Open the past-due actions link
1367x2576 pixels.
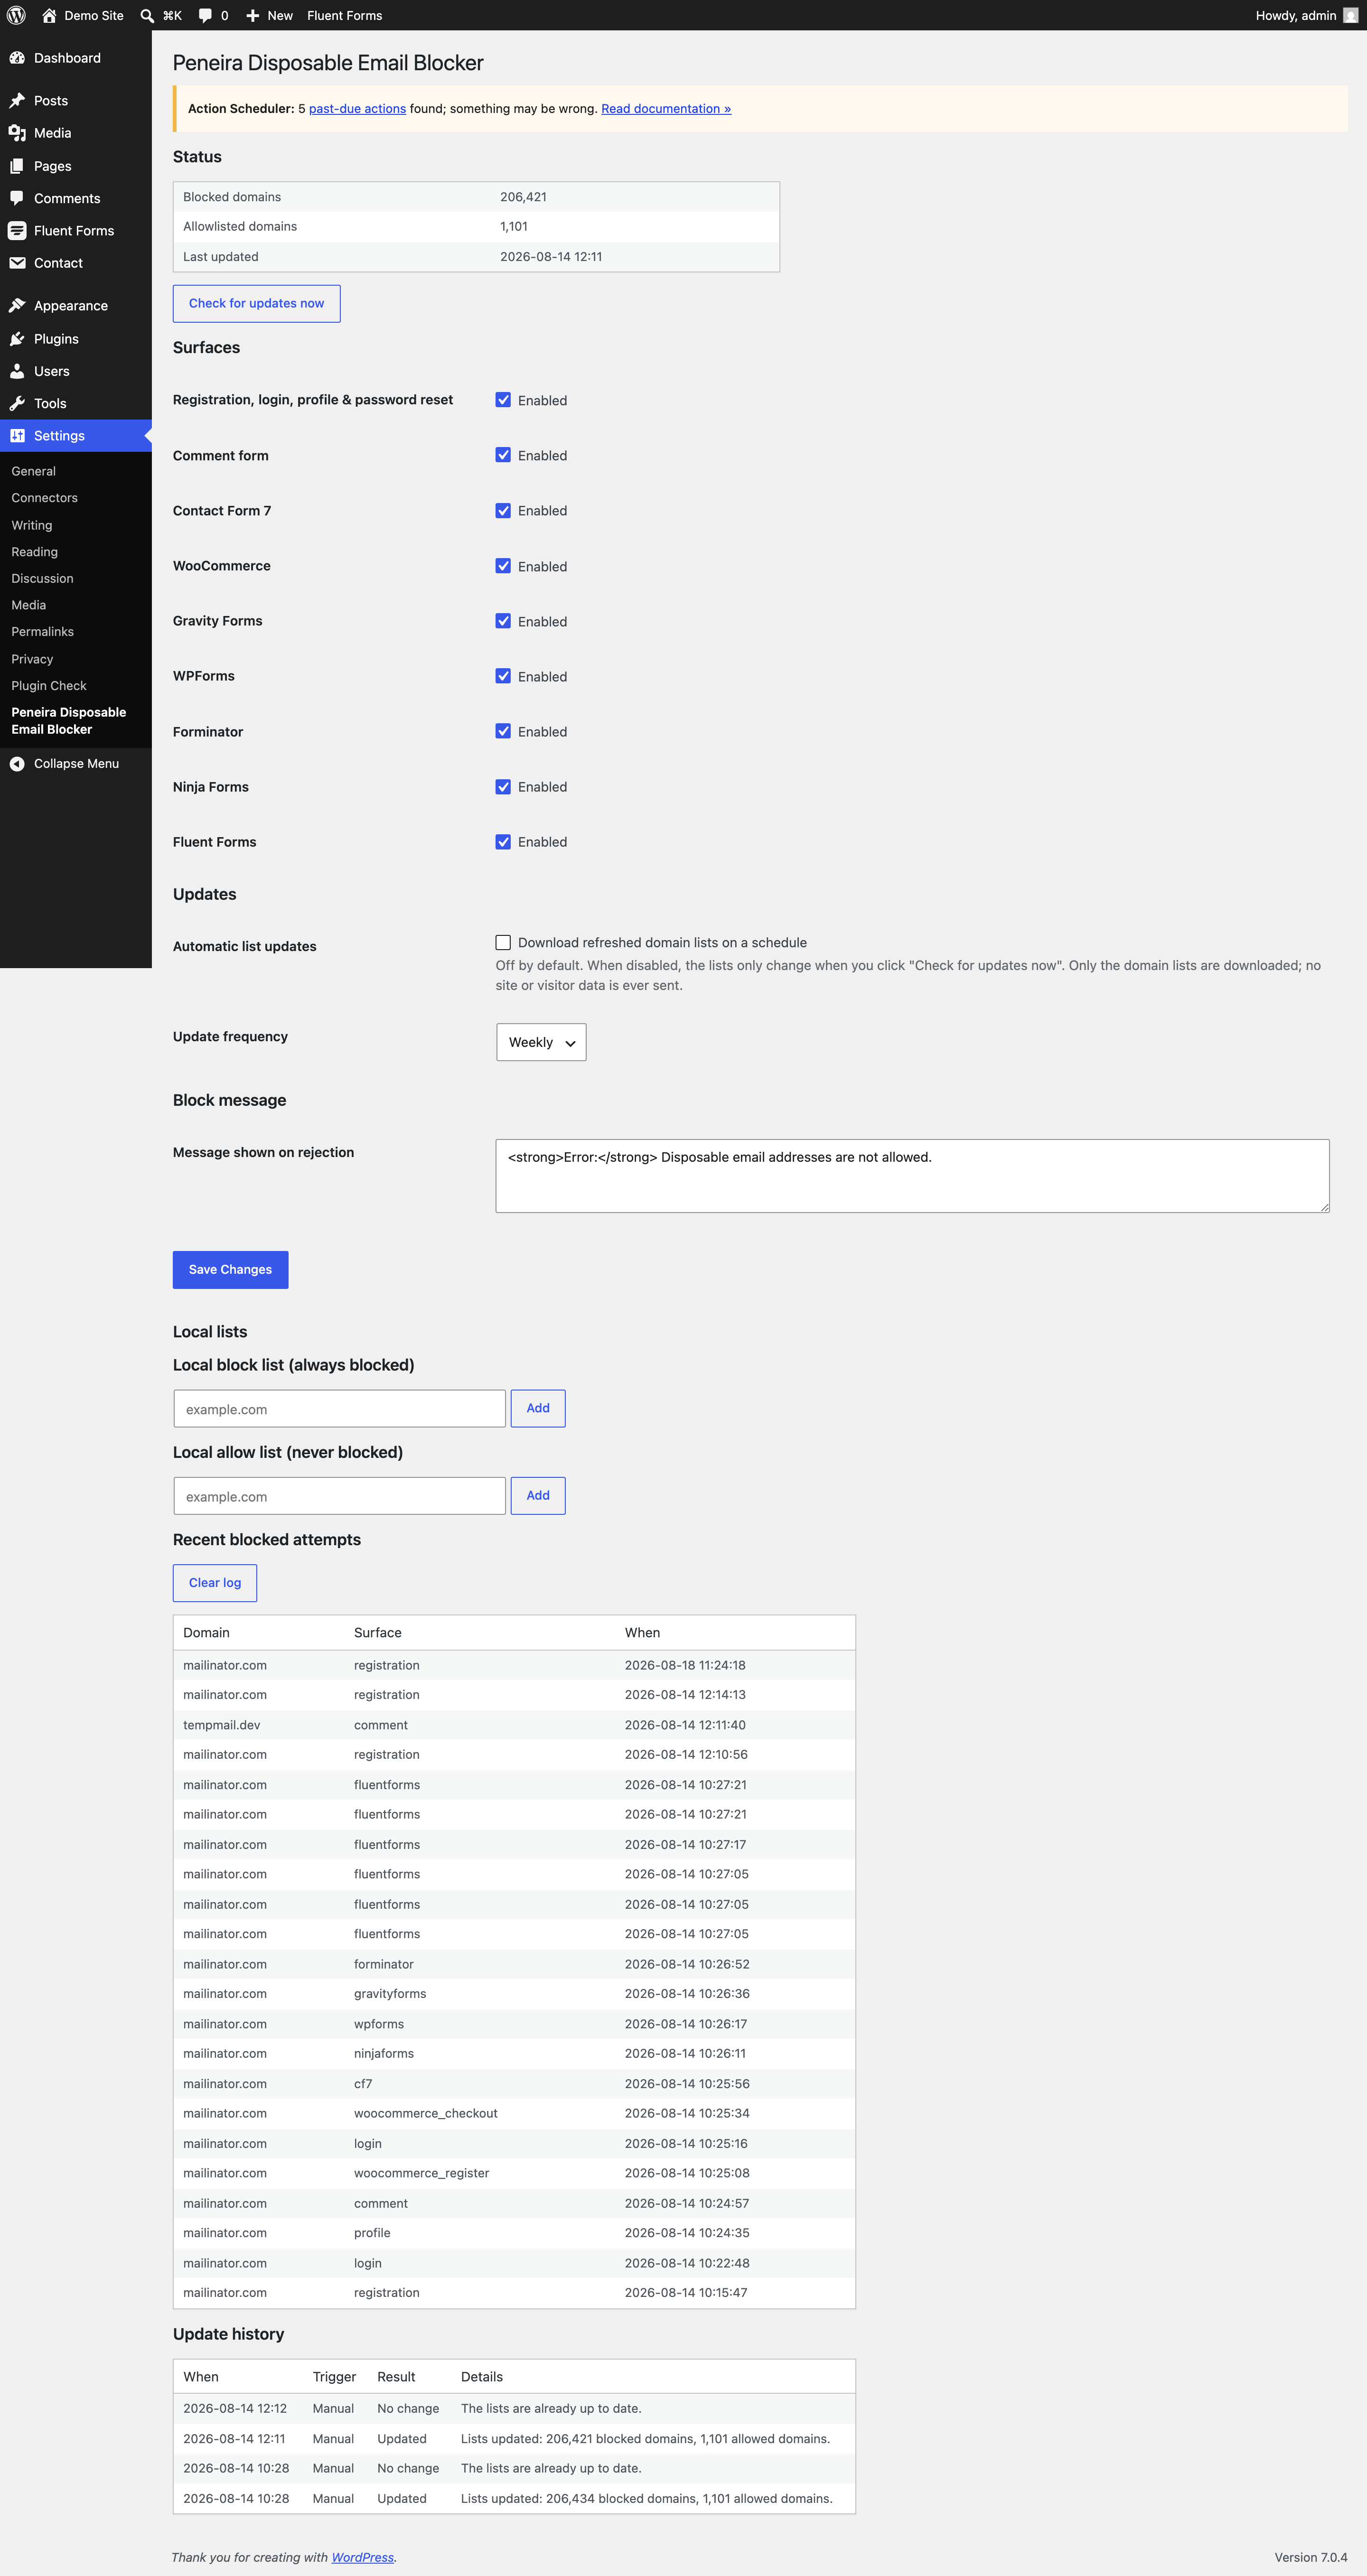pyautogui.click(x=357, y=109)
